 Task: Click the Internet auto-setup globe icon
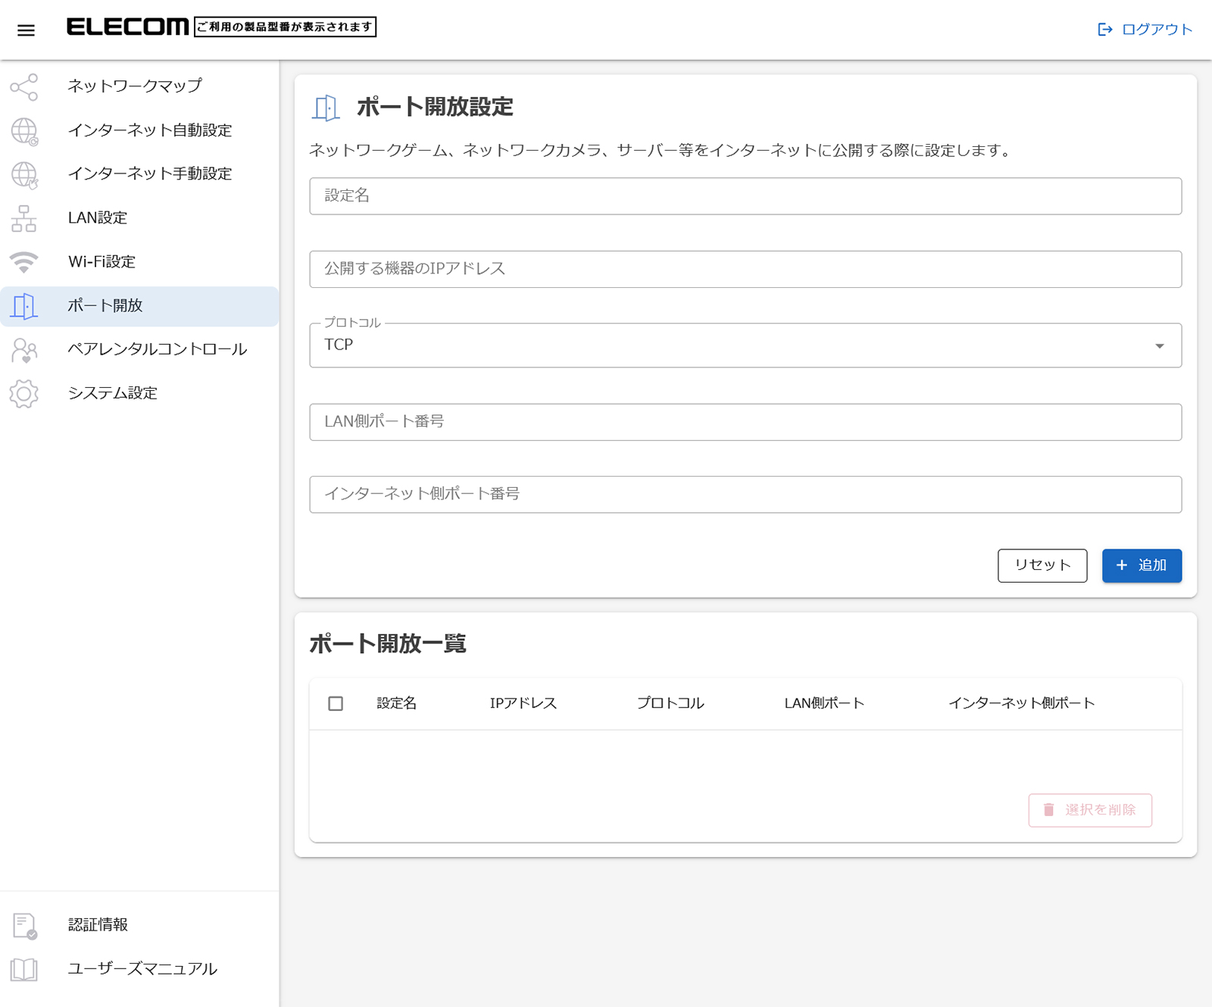click(x=24, y=131)
